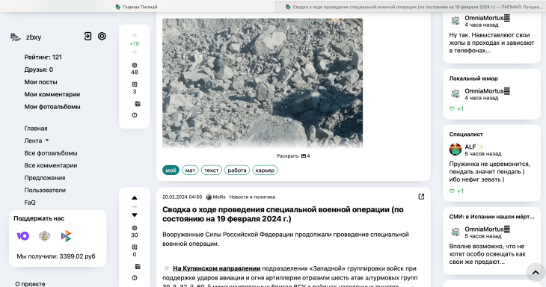Click the report icon under quarry post

135,115
